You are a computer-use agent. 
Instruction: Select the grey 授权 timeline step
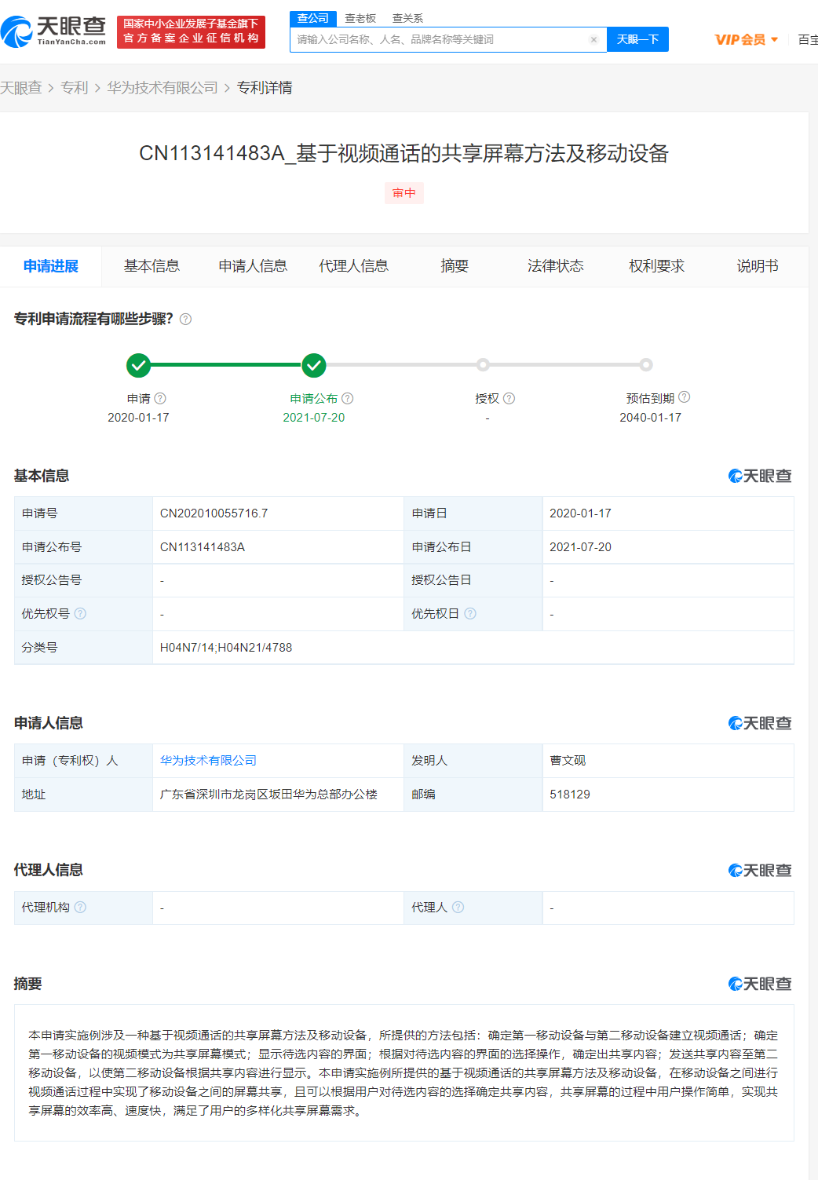click(x=484, y=364)
